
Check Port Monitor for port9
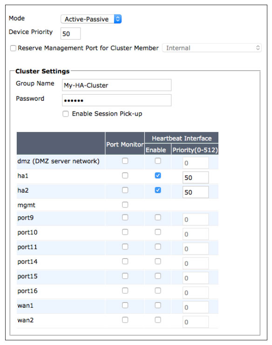(x=125, y=217)
